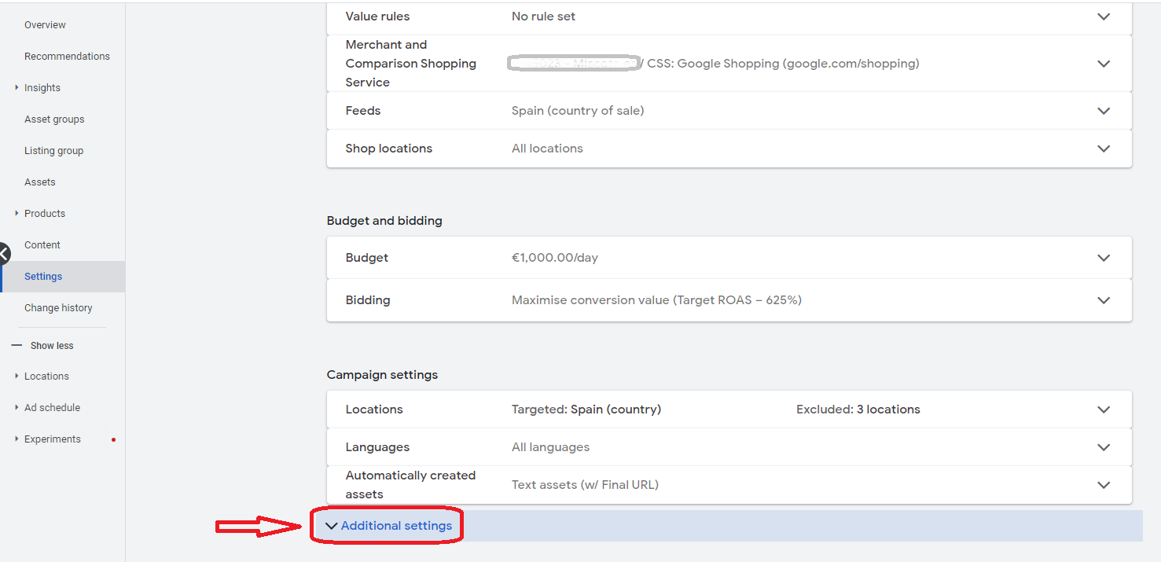Expand the Experiments sidebar section
Viewport: 1161px width, 562px height.
click(17, 439)
